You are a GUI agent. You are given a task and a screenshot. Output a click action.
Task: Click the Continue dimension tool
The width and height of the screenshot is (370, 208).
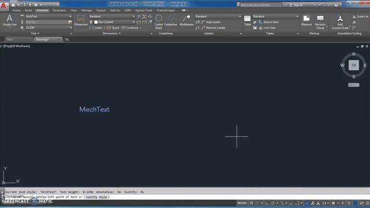(x=129, y=28)
